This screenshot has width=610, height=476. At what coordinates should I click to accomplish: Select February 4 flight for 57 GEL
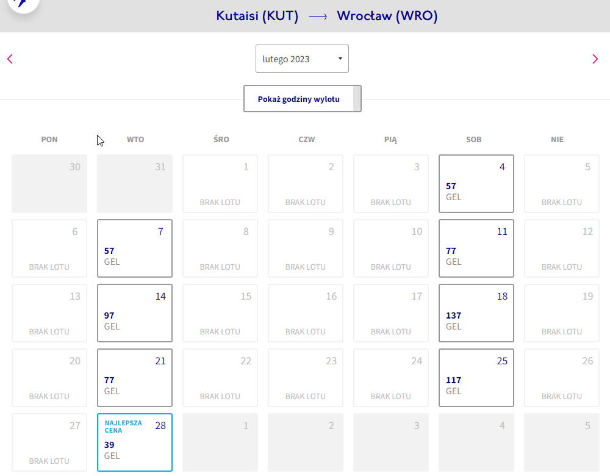[476, 184]
